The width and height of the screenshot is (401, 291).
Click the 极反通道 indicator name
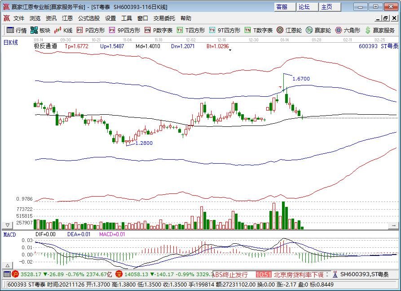[45, 46]
